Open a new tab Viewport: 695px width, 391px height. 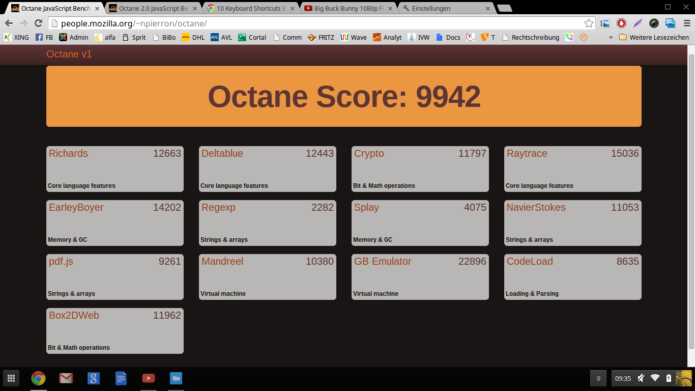(x=504, y=8)
